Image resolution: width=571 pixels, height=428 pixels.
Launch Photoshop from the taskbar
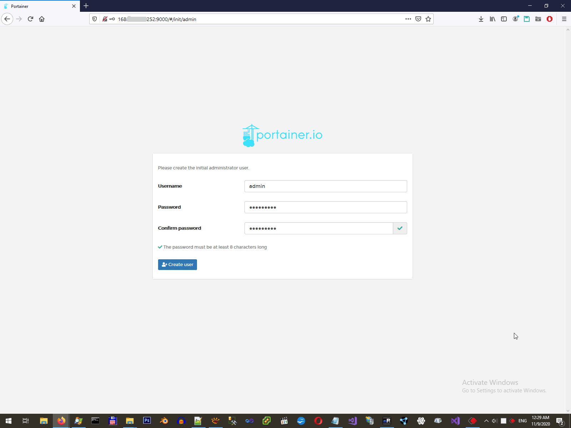(x=147, y=421)
